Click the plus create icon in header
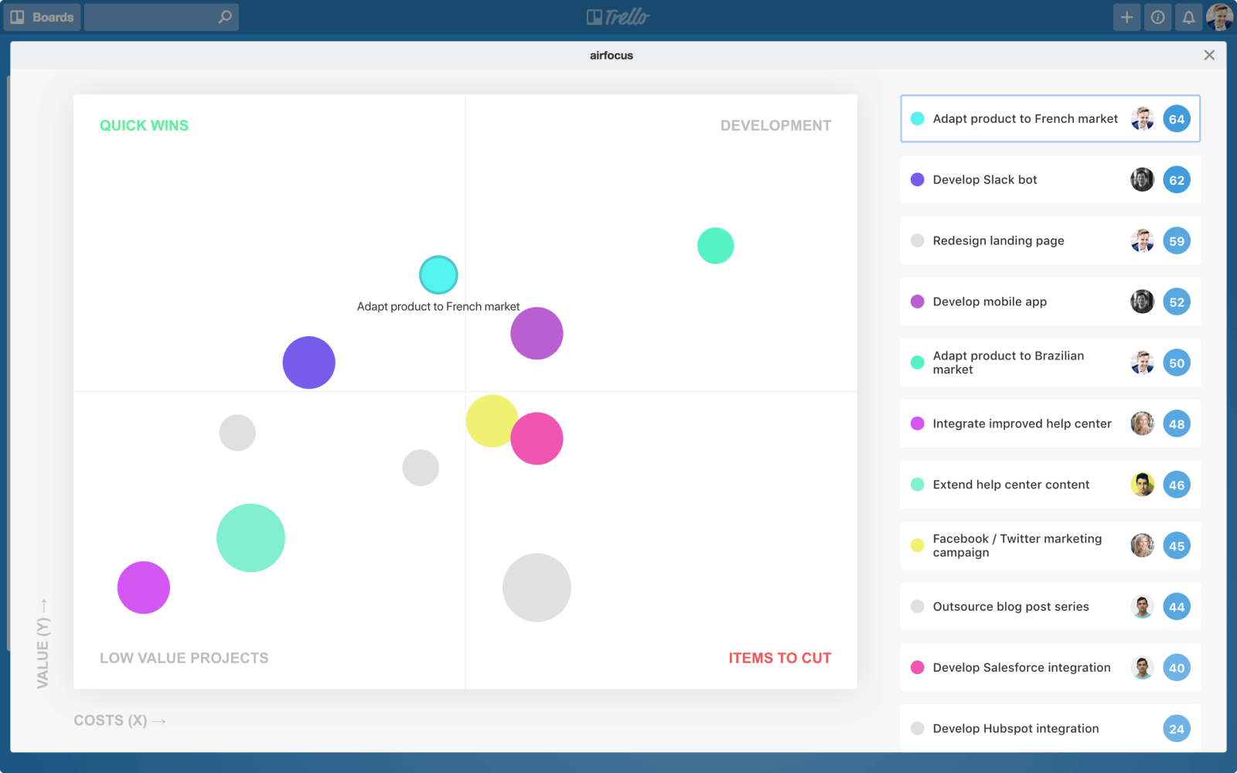 1126,17
